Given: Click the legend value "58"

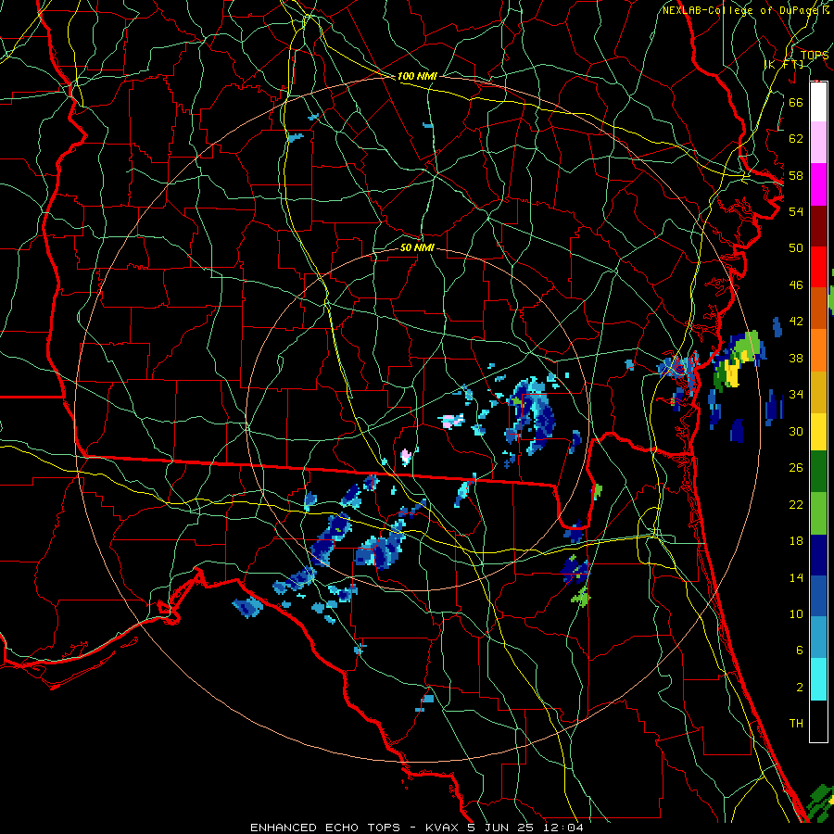Looking at the screenshot, I should [x=796, y=175].
